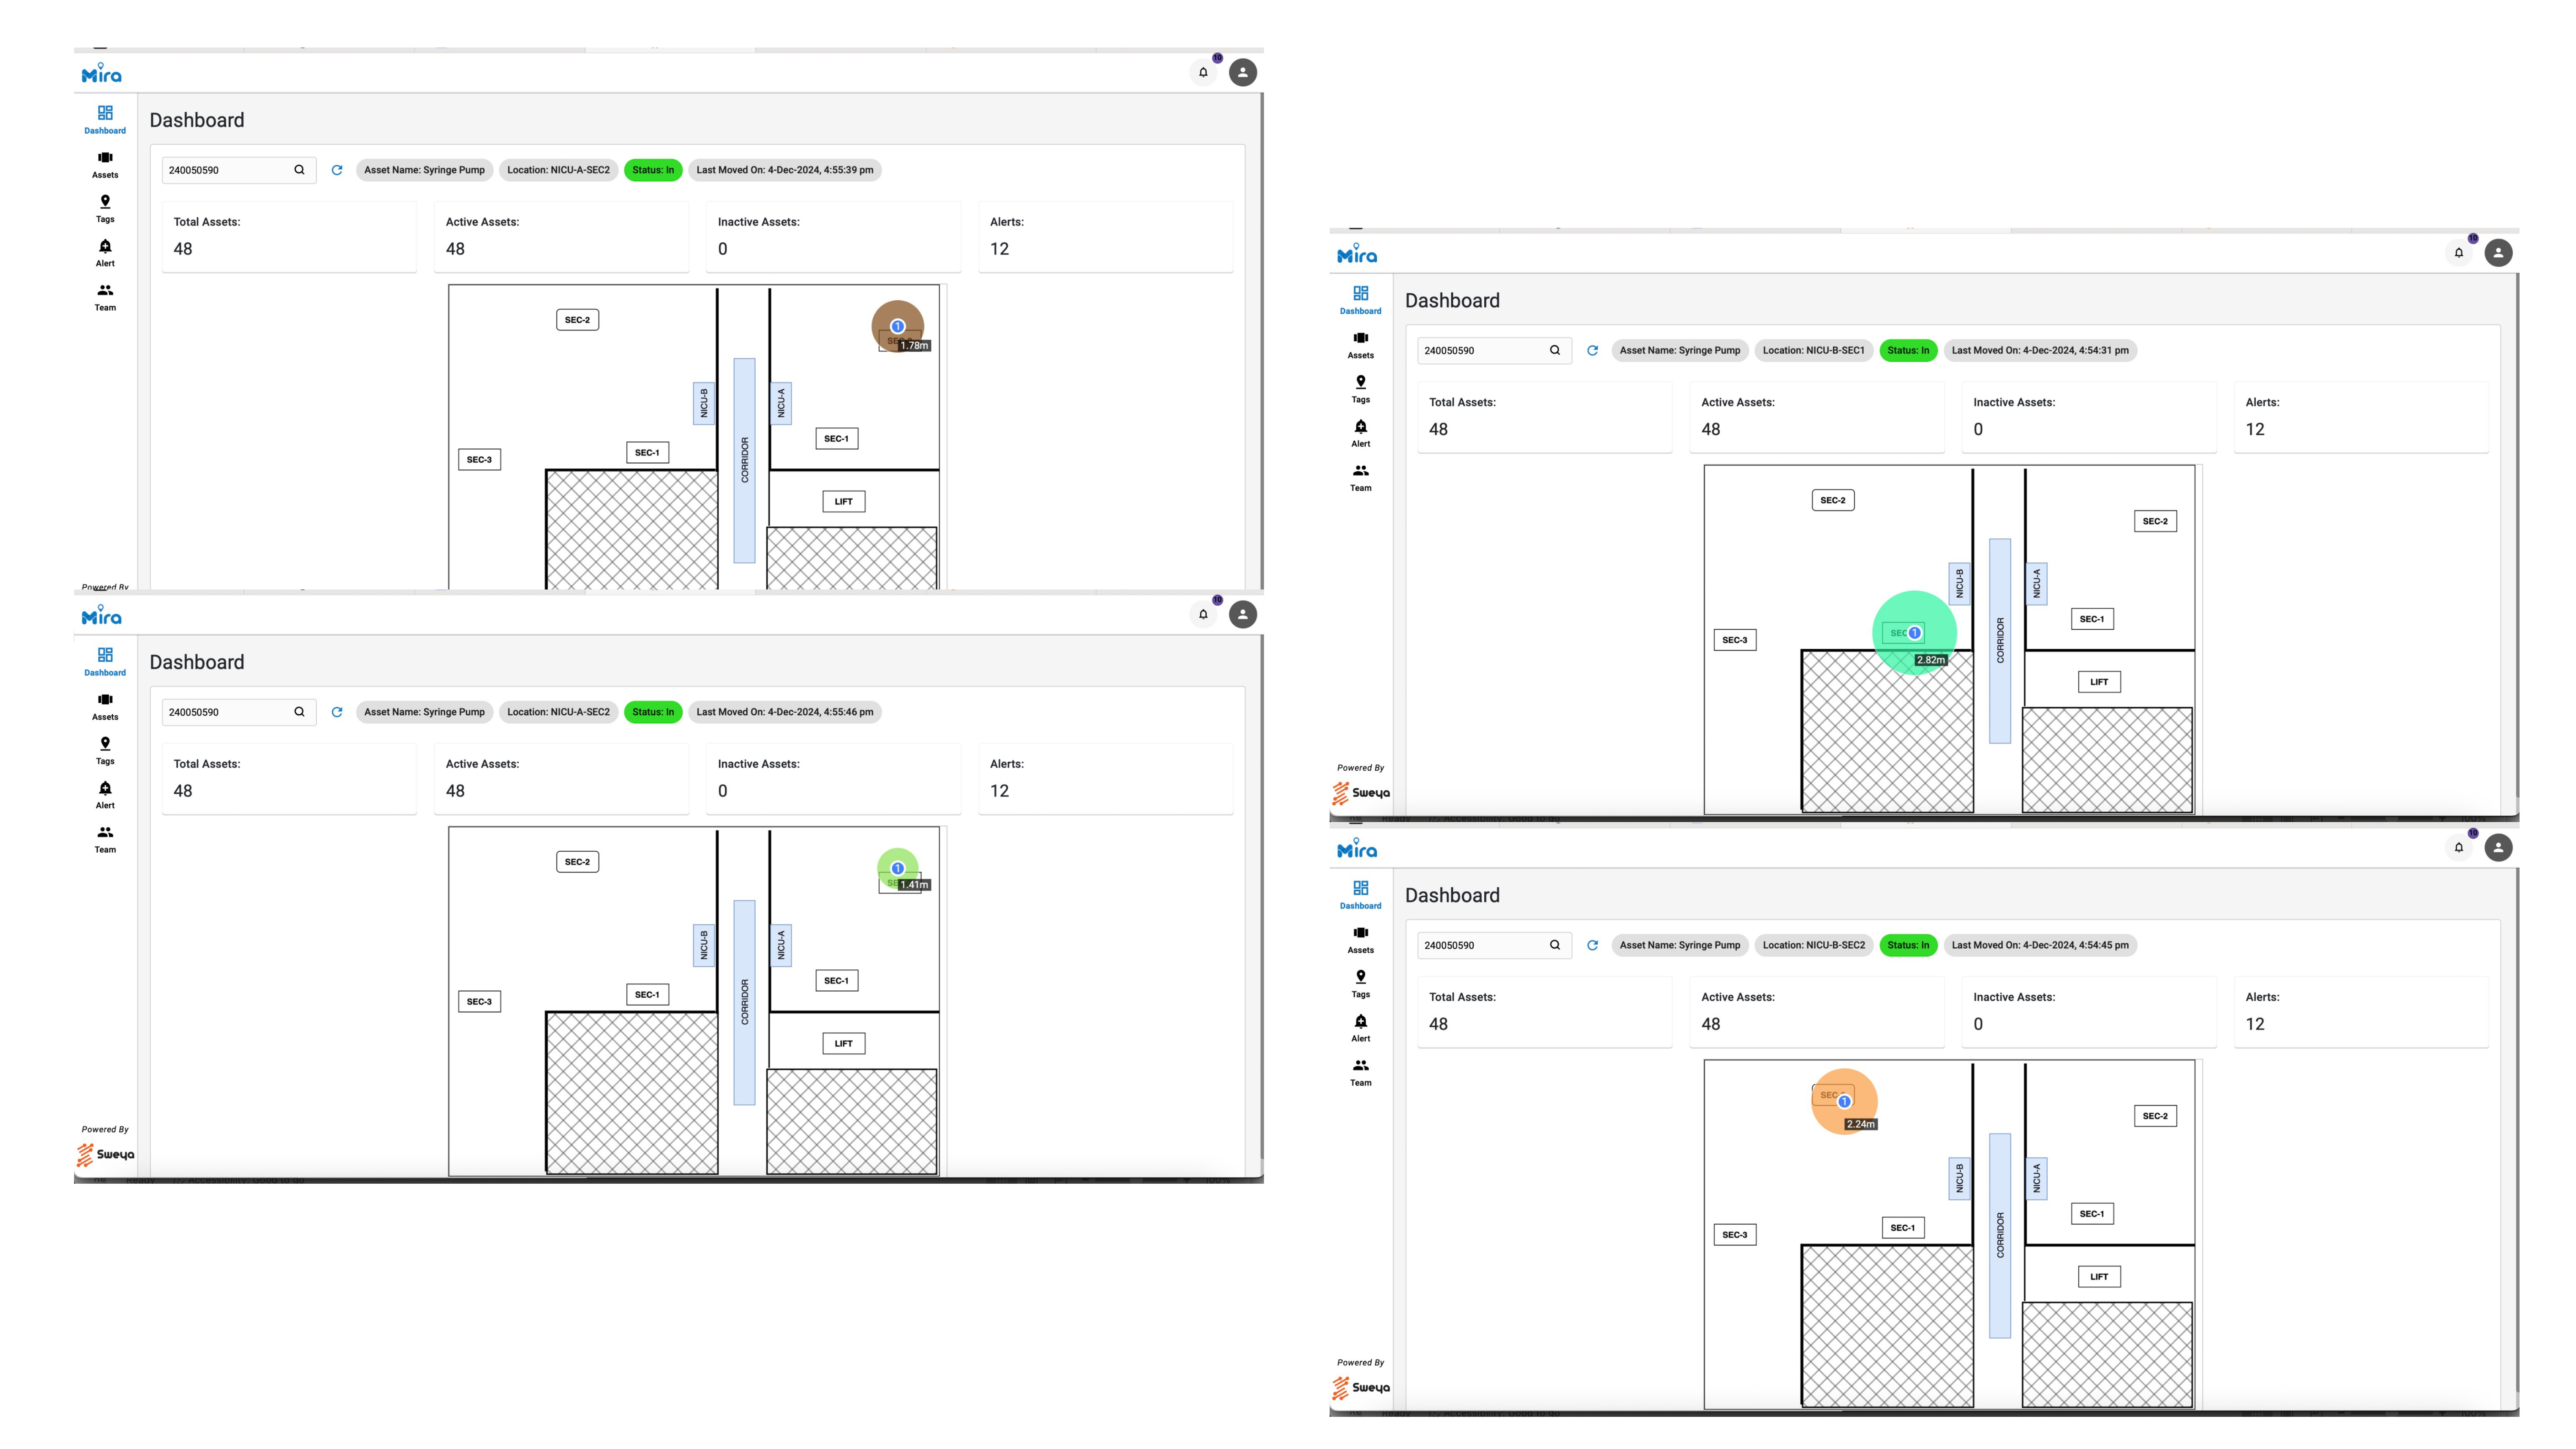Click search magnifier in the NICU-B-SEC1 window
Image resolution: width=2576 pixels, height=1449 pixels.
click(x=1555, y=350)
